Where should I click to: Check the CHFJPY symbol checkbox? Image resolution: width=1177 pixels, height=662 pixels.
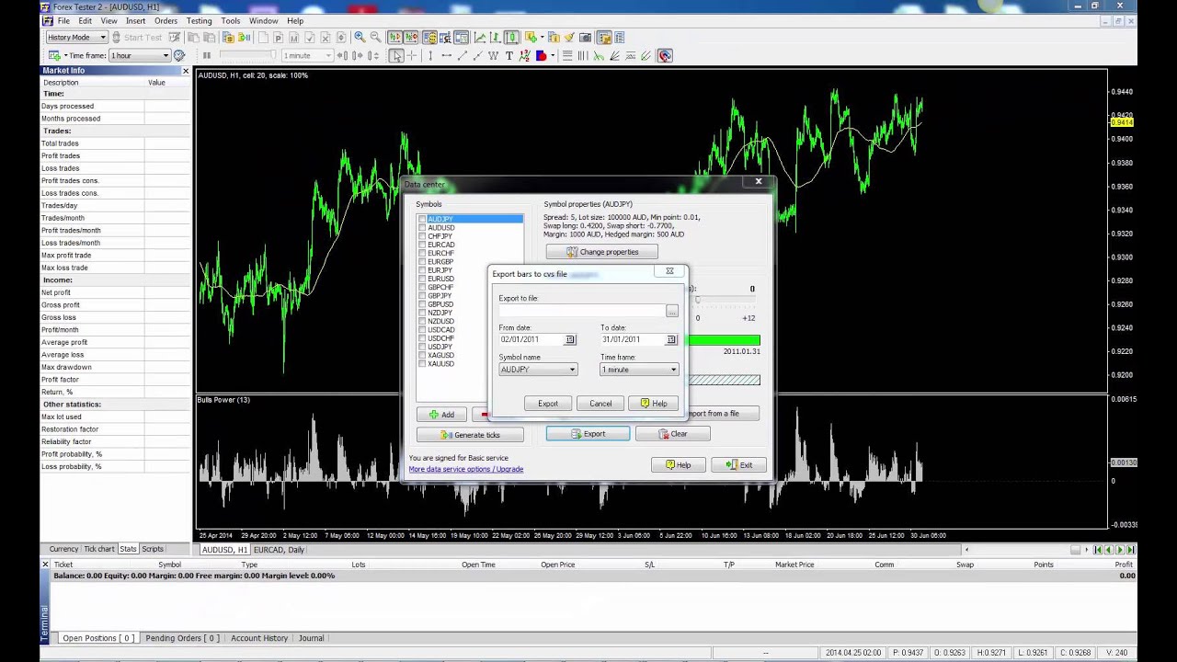(422, 236)
